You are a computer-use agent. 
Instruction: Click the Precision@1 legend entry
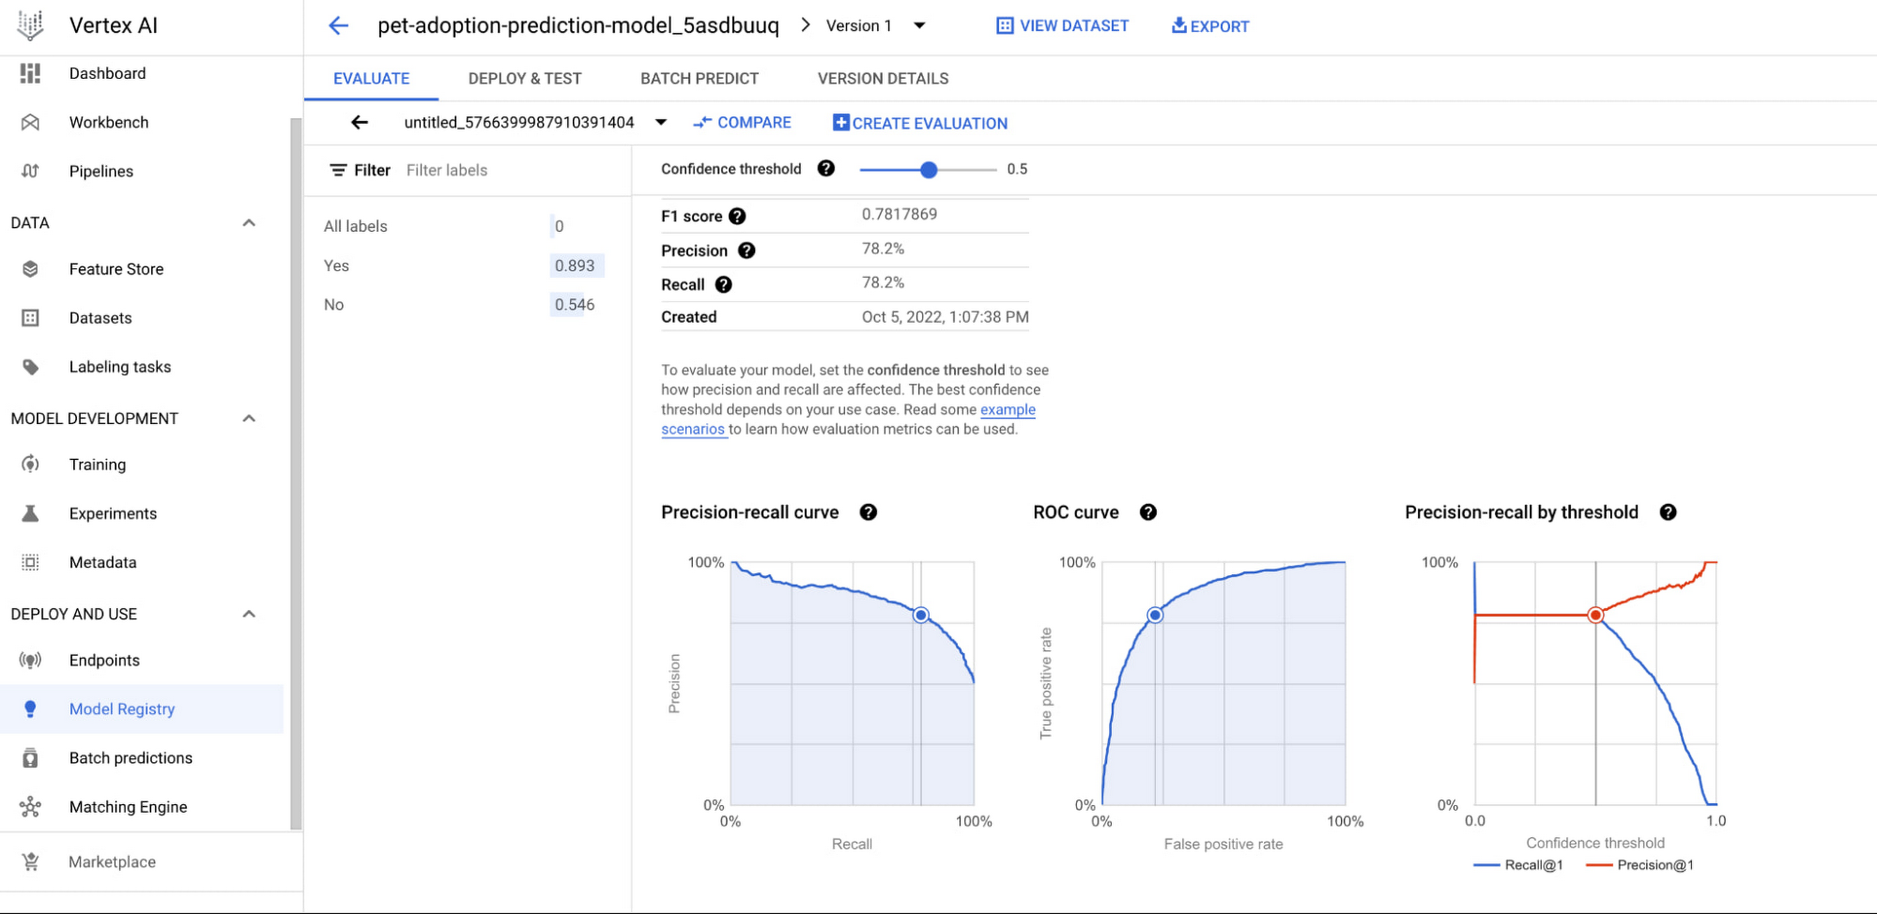(x=1640, y=865)
